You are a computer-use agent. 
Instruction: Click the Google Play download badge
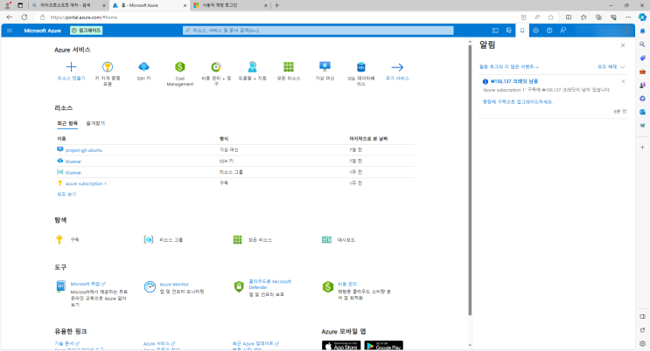[383, 346]
